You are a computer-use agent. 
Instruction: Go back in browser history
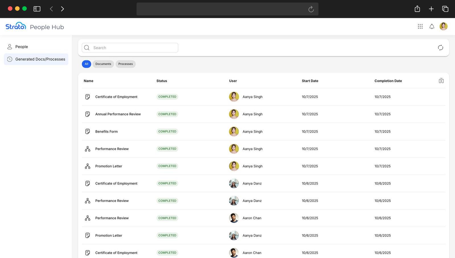51,9
